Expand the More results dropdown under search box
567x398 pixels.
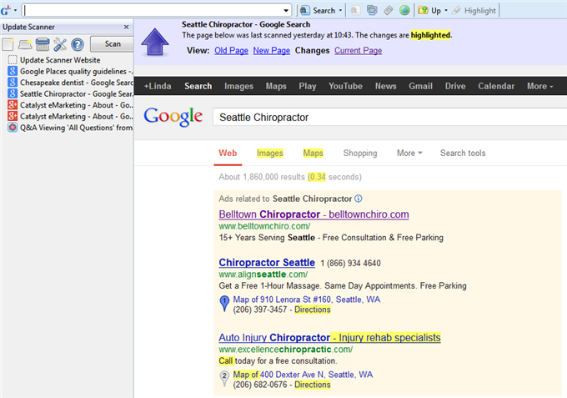click(x=409, y=153)
